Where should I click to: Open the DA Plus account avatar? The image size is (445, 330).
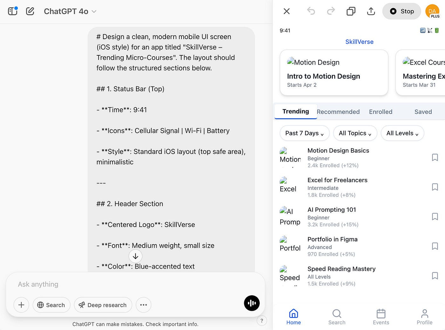[x=433, y=11]
